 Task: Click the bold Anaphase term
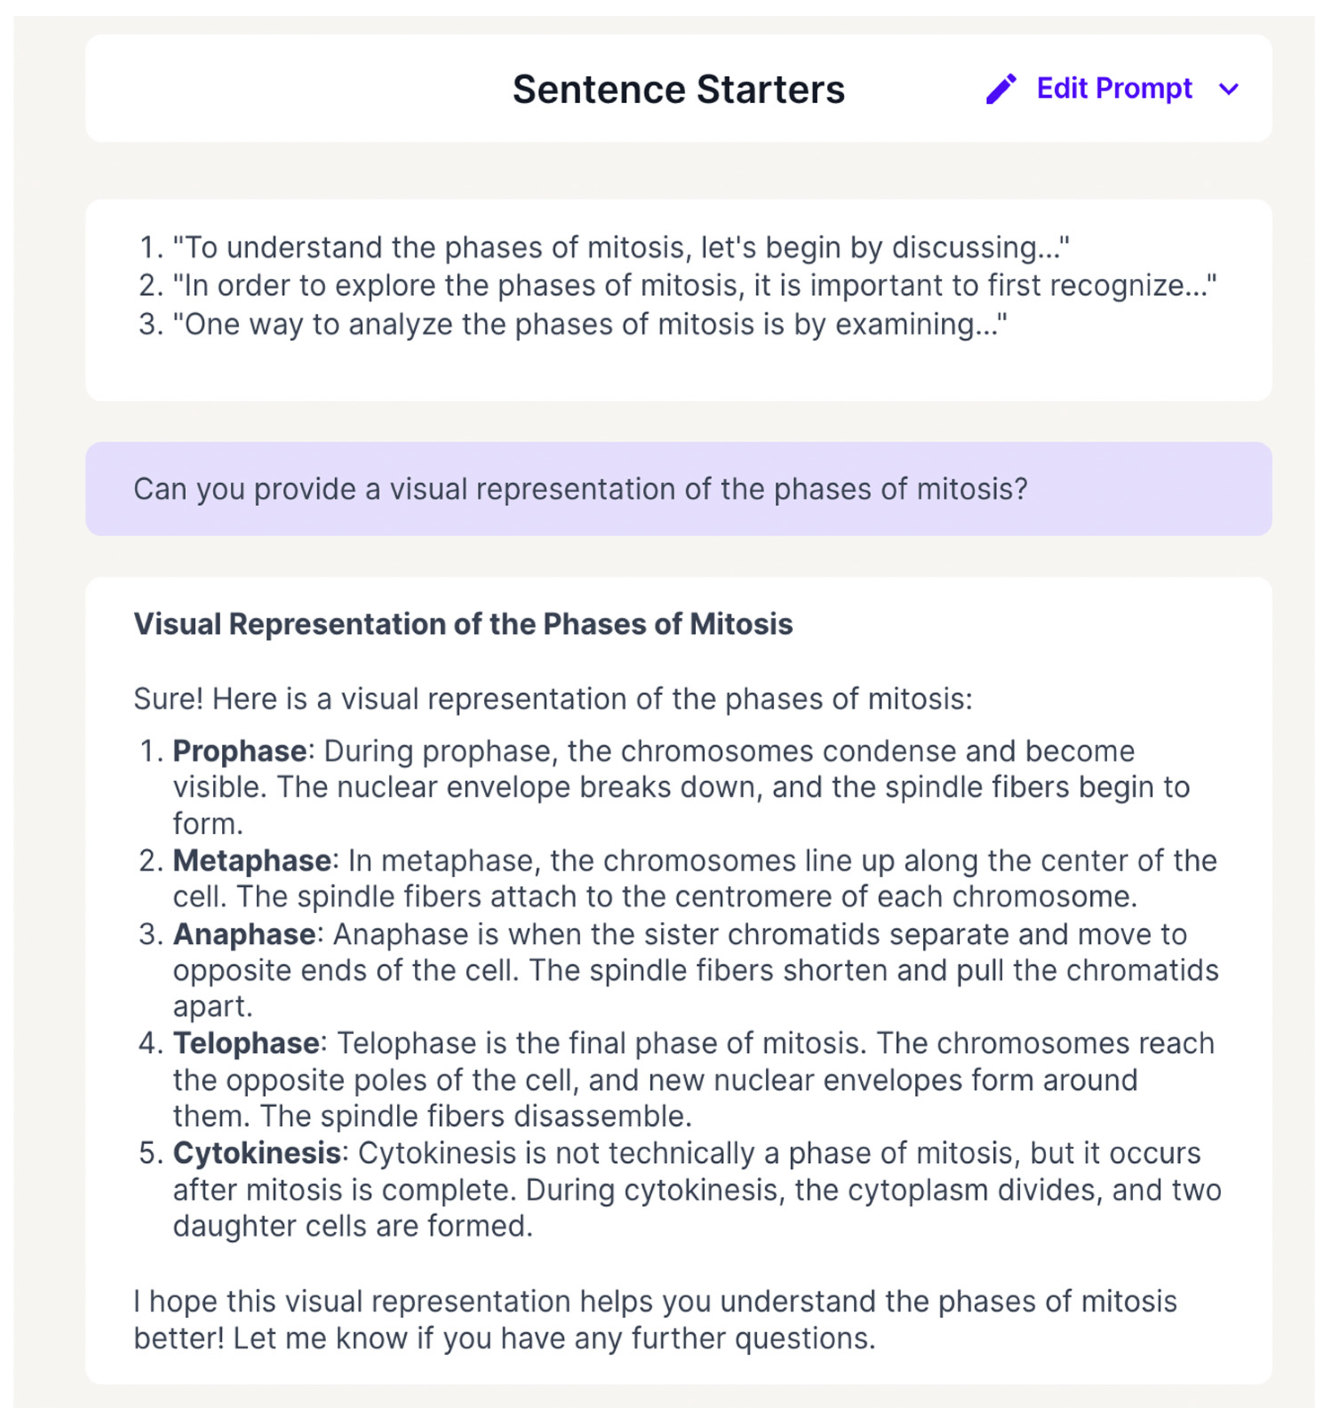click(244, 934)
